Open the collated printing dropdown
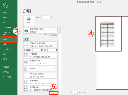 pyautogui.click(x=40, y=62)
